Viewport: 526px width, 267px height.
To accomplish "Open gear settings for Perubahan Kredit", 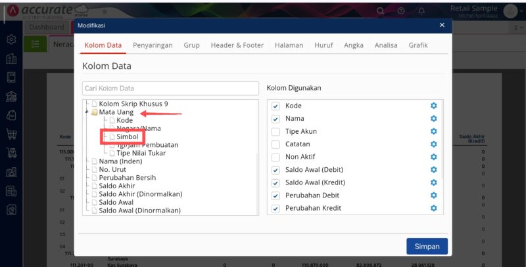I will 433,209.
